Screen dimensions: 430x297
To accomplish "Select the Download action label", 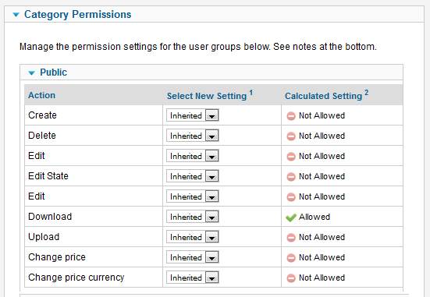I will coord(50,217).
